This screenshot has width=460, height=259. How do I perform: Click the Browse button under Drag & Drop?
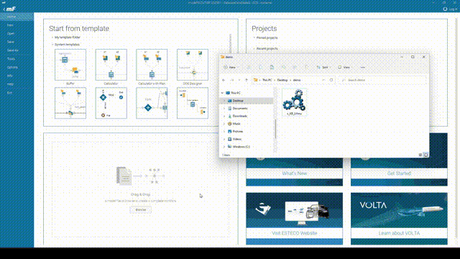point(141,209)
